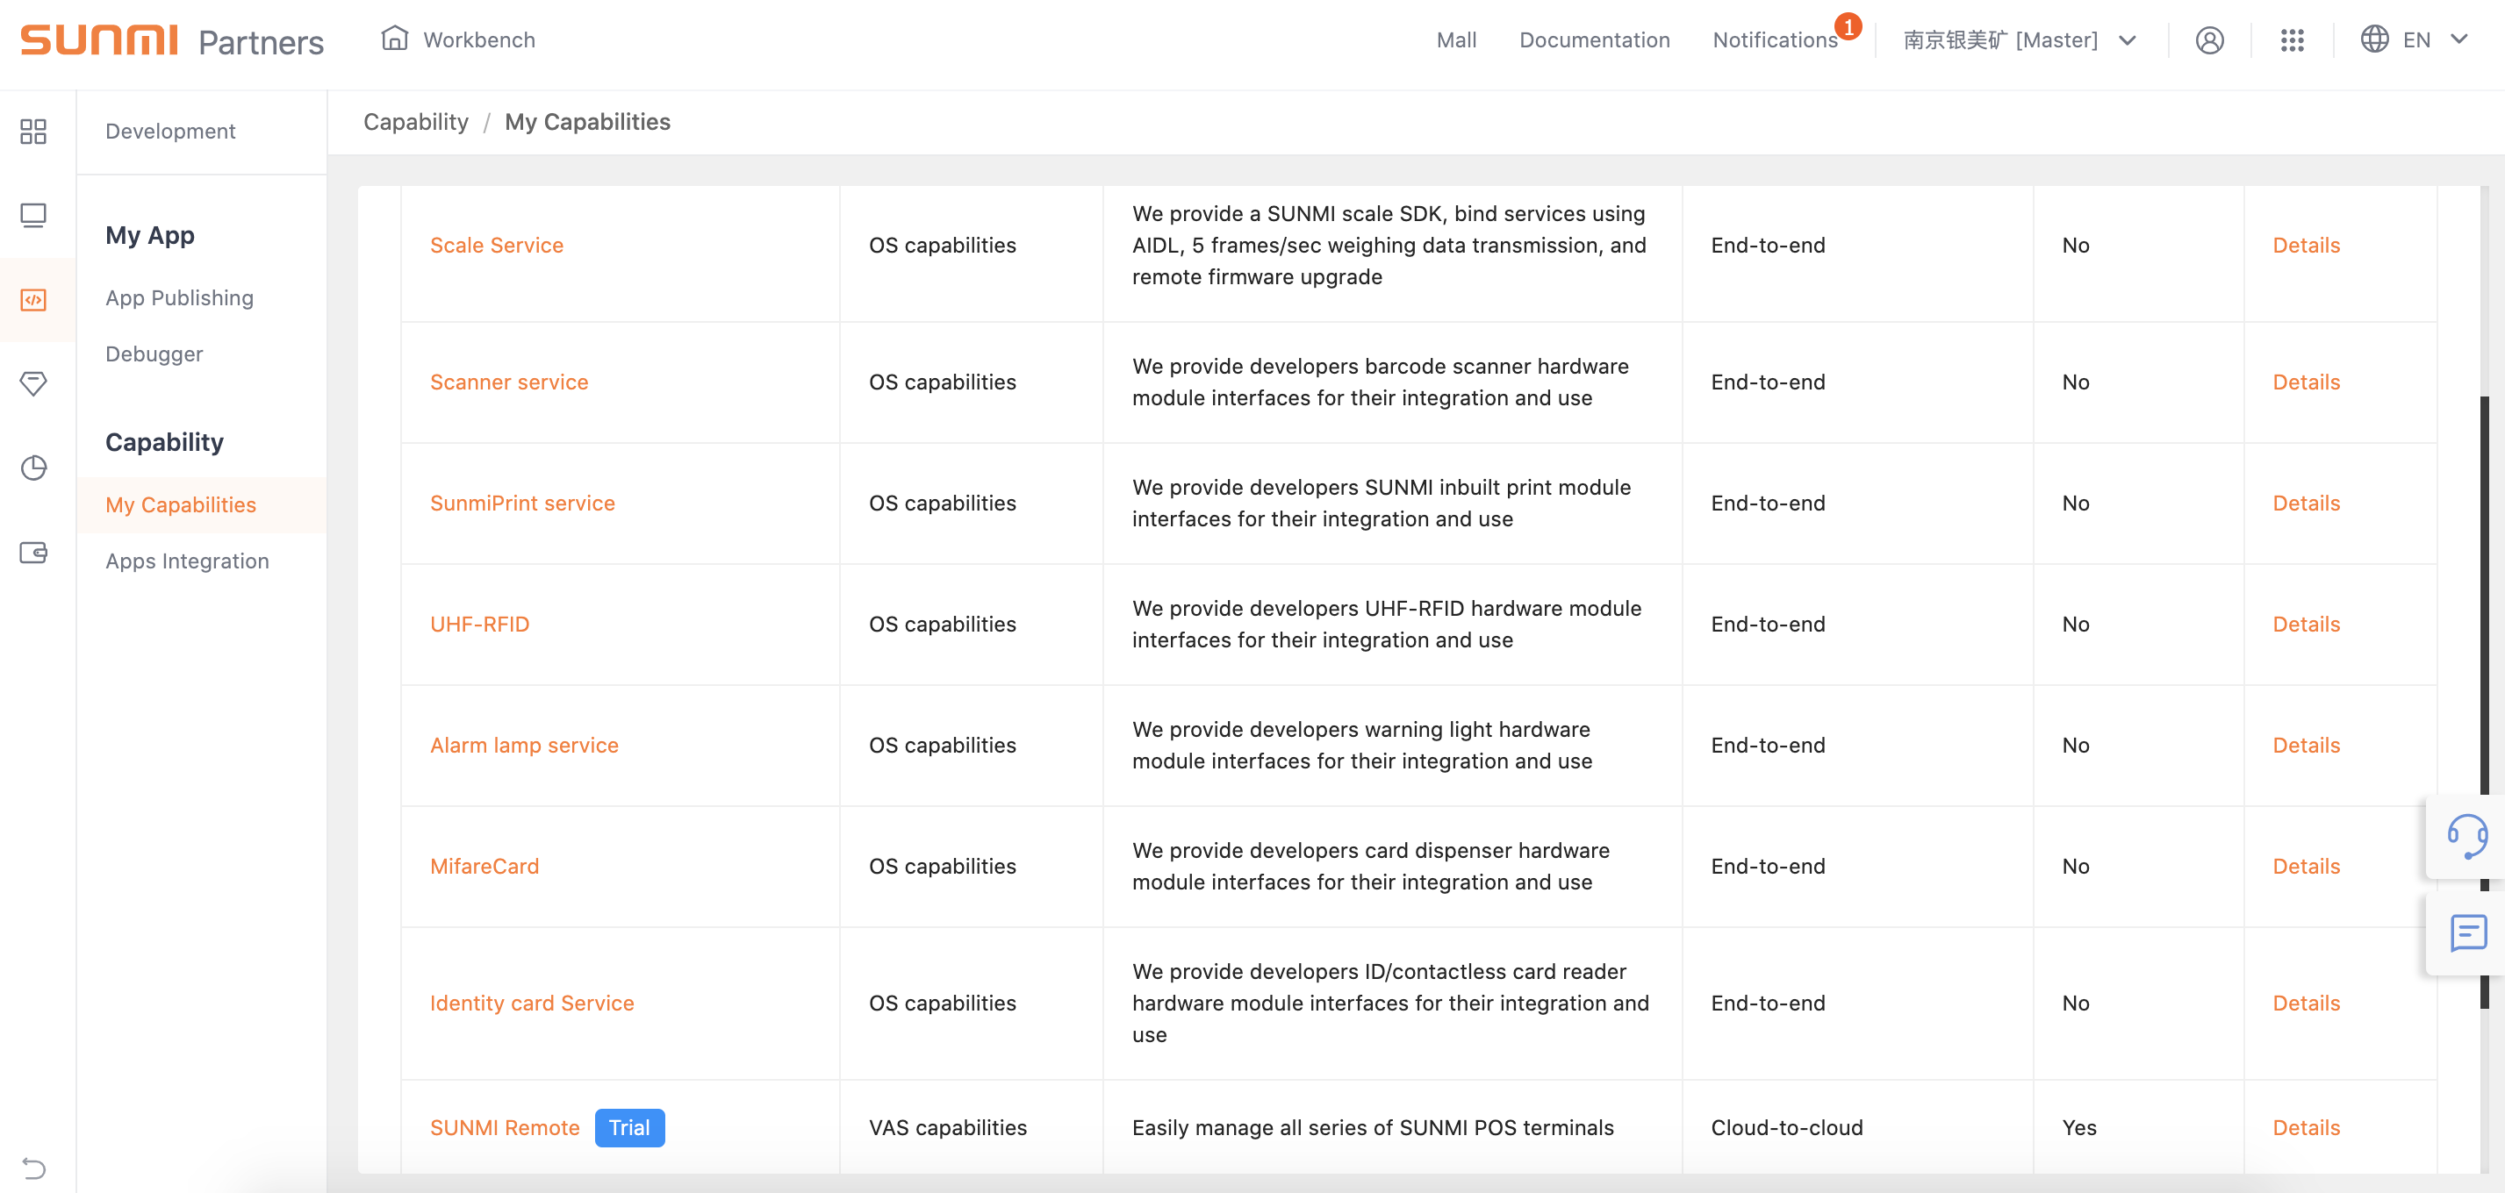The image size is (2505, 1193).
Task: Open the Identity card Service link
Action: (532, 1003)
